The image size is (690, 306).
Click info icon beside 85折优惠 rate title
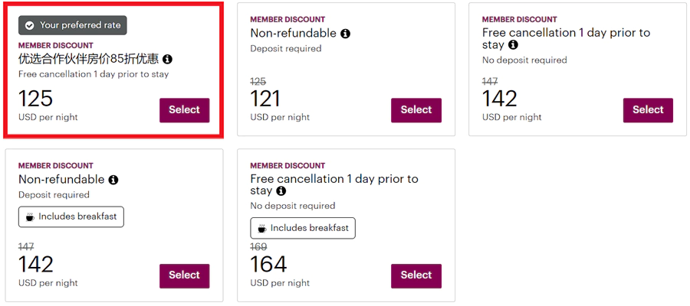pos(168,59)
